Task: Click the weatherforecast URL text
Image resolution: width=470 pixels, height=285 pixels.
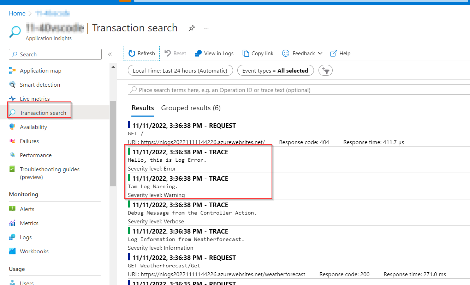Action: click(x=223, y=274)
